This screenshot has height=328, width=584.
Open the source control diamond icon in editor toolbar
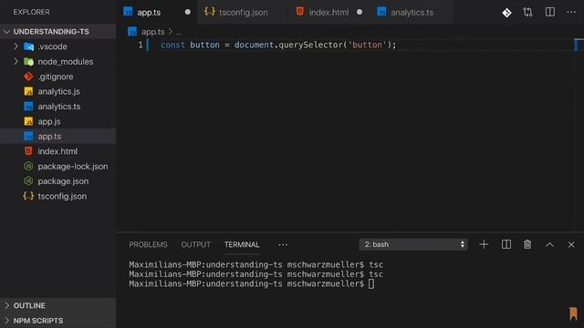pyautogui.click(x=506, y=13)
